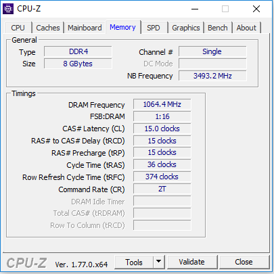Open the Tools dropdown arrow
The height and width of the screenshot is (274, 274).
pos(159,262)
